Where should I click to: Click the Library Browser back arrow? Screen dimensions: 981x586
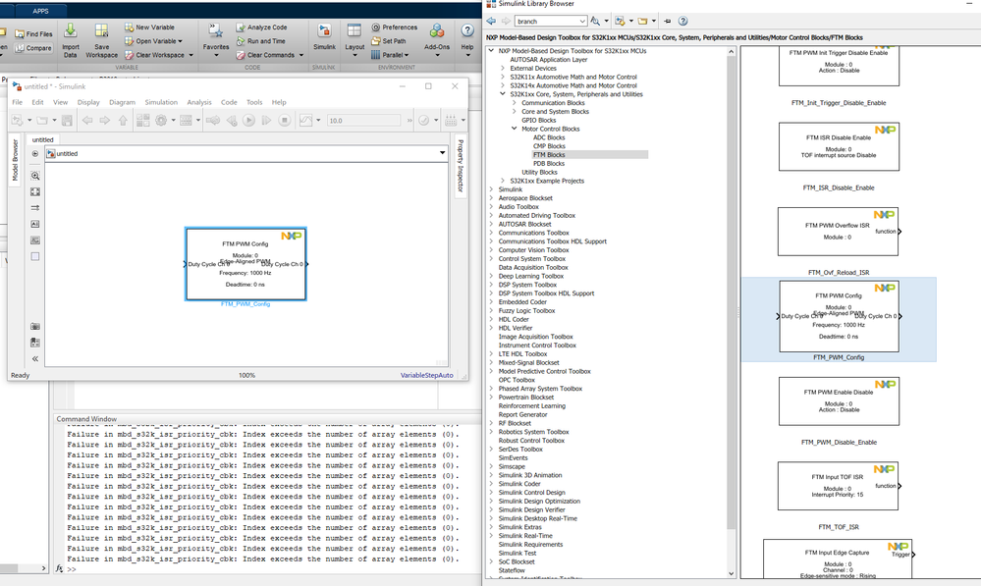[x=491, y=21]
